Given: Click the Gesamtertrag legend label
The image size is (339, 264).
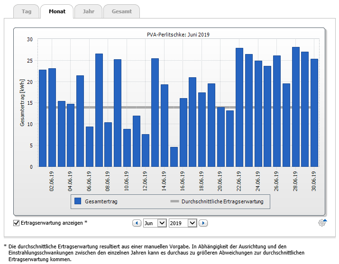Looking at the screenshot, I should click(101, 201).
